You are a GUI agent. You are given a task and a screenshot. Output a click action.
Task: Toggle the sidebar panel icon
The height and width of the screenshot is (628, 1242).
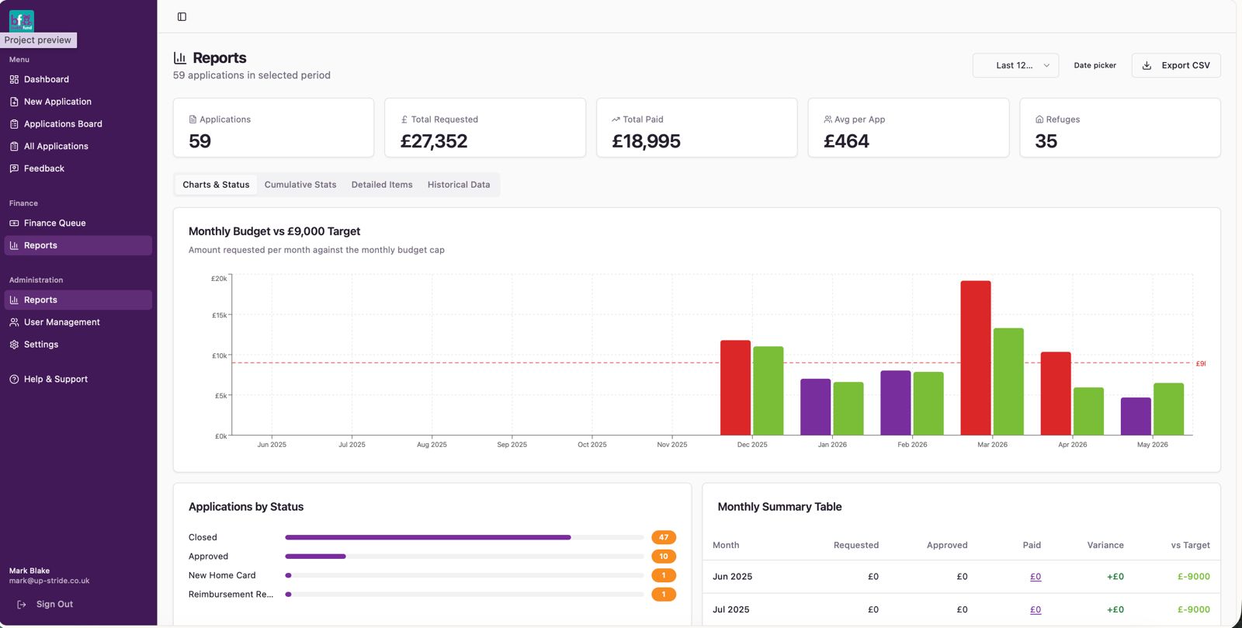pyautogui.click(x=182, y=16)
